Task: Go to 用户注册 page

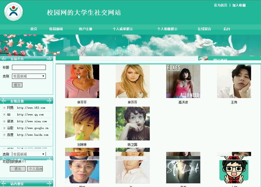Action: click(85, 29)
